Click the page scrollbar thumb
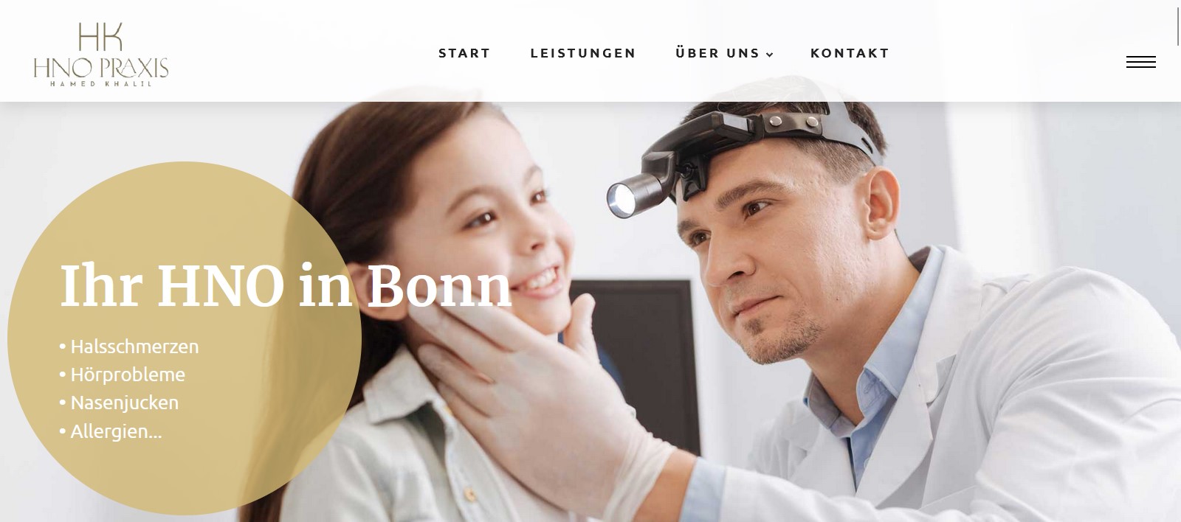The width and height of the screenshot is (1181, 522). (1178, 27)
